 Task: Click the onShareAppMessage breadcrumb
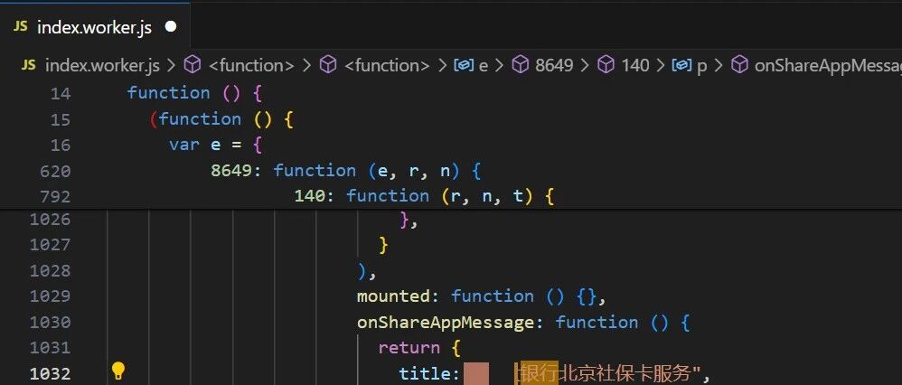(x=828, y=66)
